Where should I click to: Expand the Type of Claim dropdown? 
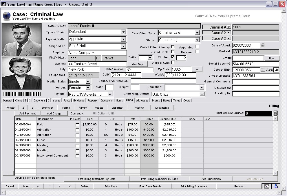[124, 32]
